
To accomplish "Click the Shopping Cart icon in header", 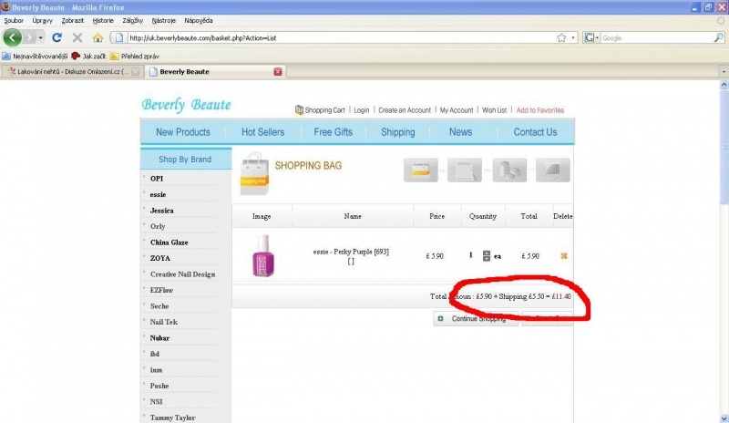I will [x=299, y=110].
